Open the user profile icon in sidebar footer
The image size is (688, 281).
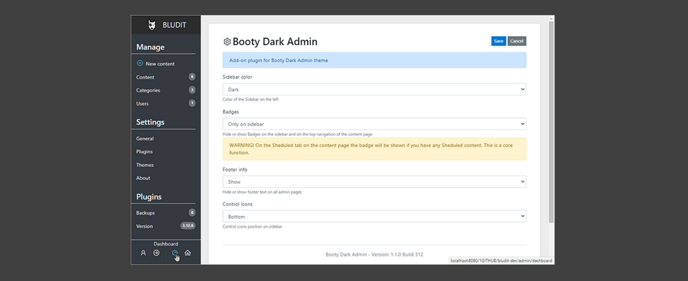[x=143, y=253]
